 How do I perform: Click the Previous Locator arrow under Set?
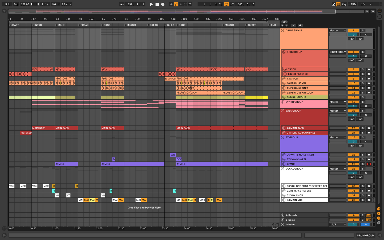(282, 25)
